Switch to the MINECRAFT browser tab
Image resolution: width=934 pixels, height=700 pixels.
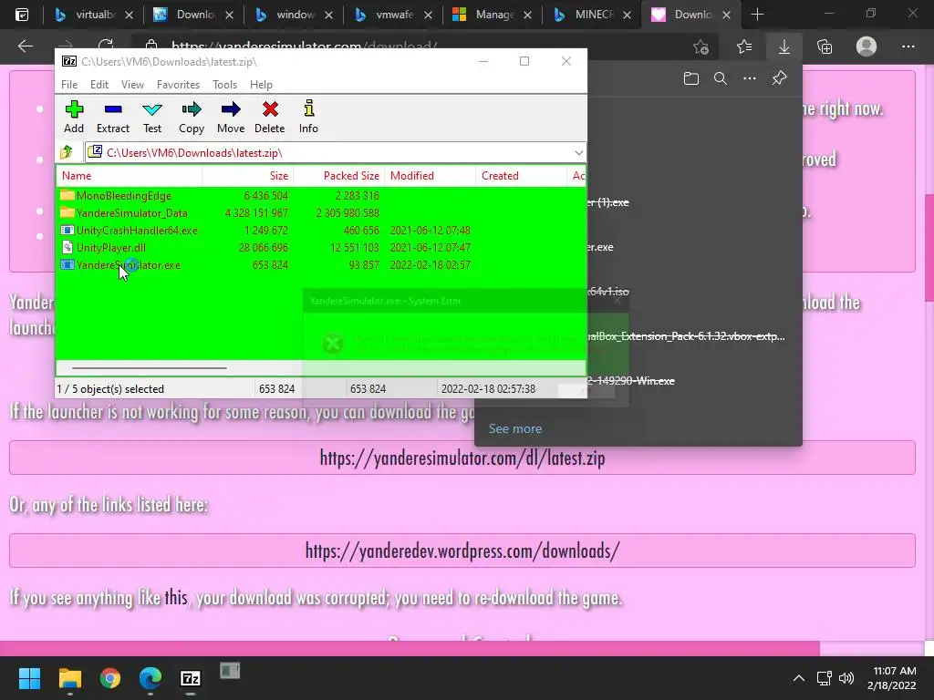(592, 15)
